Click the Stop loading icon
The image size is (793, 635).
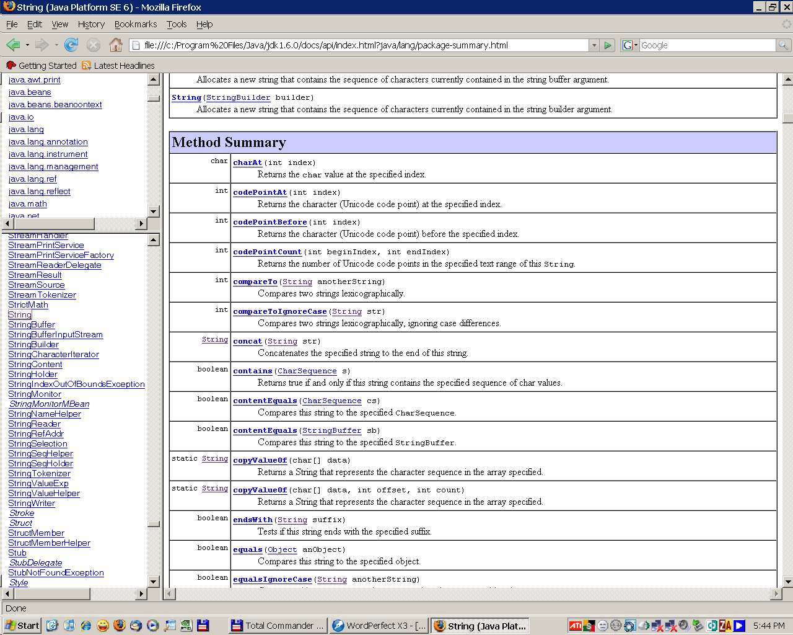click(94, 45)
